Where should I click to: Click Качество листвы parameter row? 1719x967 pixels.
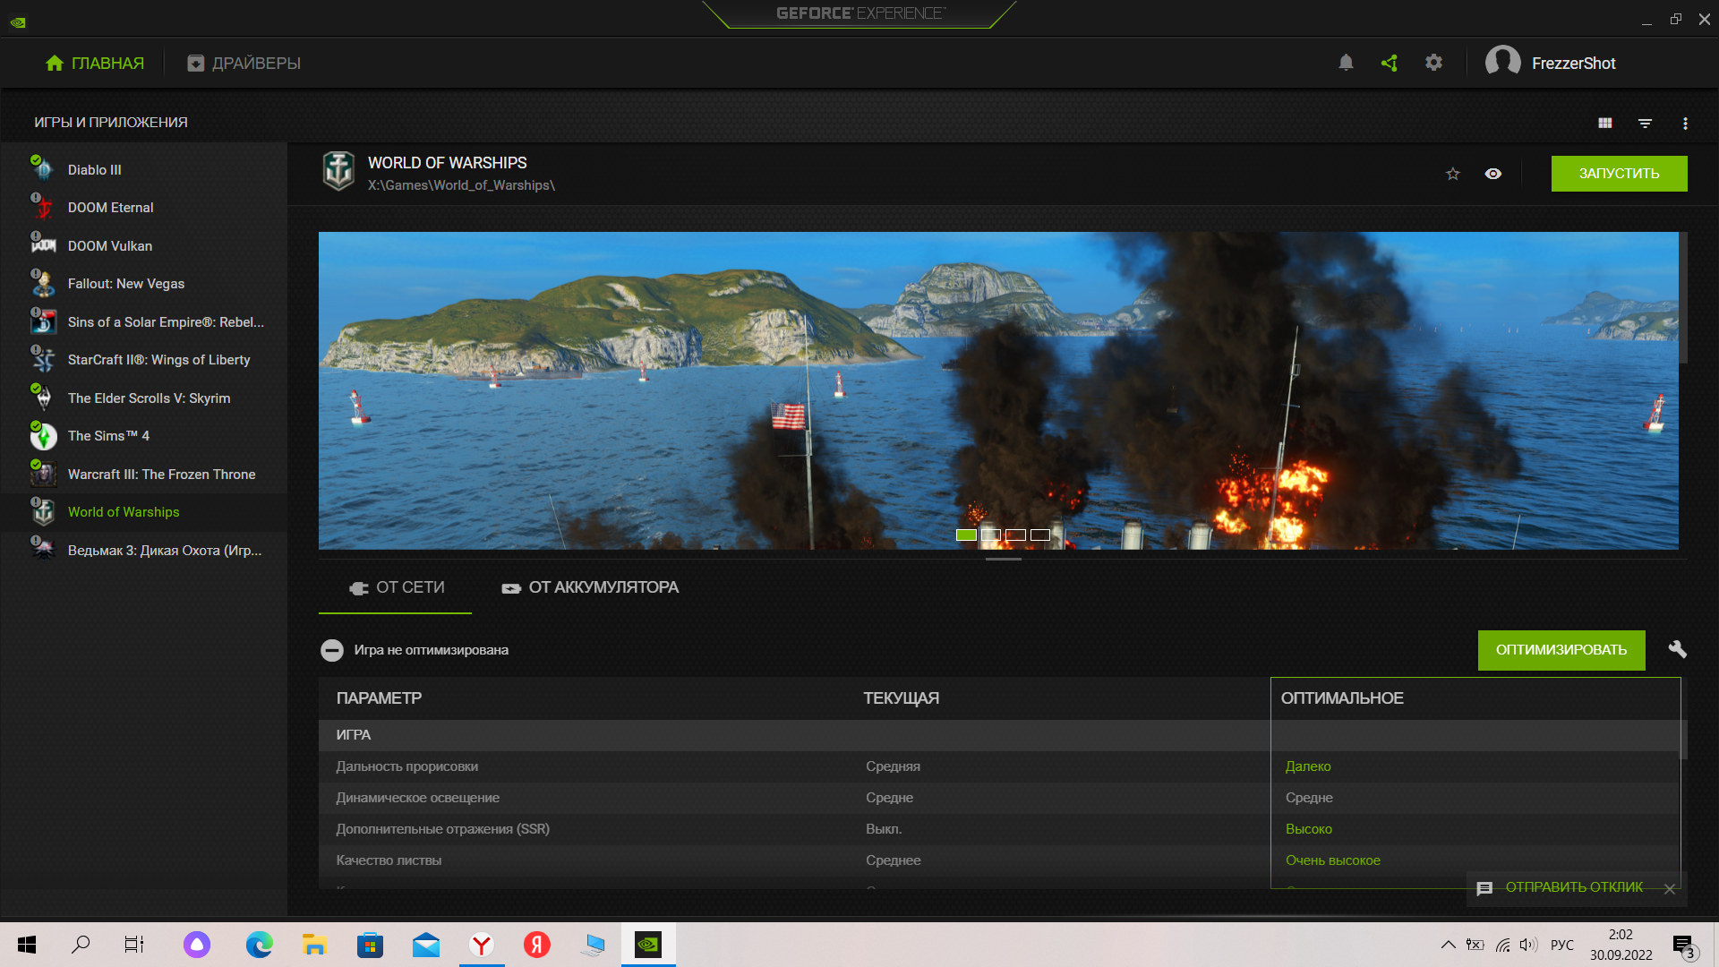click(x=998, y=860)
